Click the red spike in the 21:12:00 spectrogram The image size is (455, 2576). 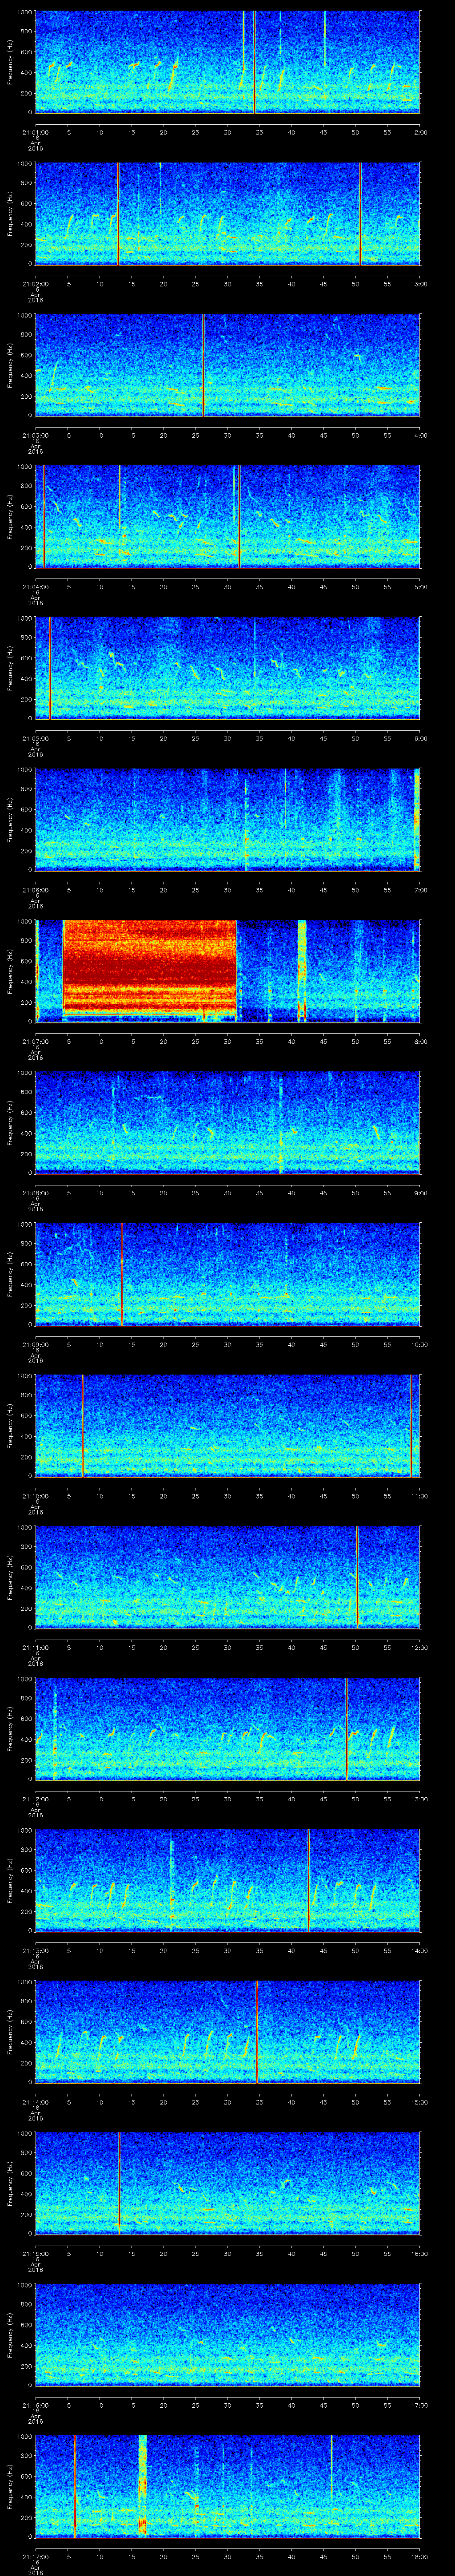[346, 1728]
